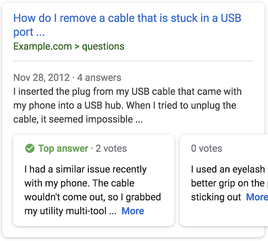Click the "sticking out" text in second card

coord(216,197)
